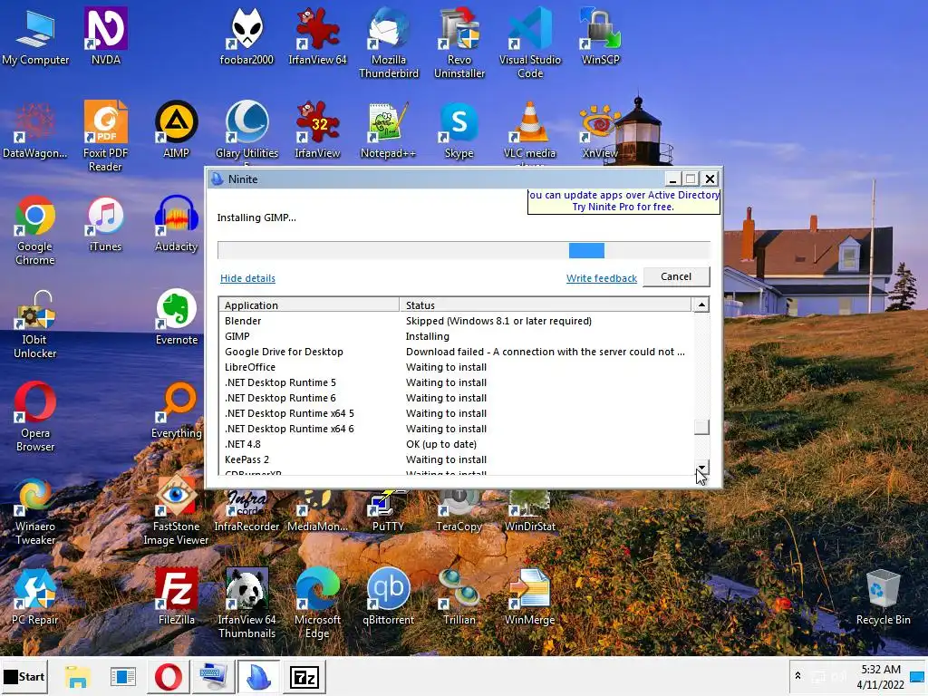Open the PC Repair desktop shortcut
Screen dimensions: 928x696
pyautogui.click(x=35, y=596)
